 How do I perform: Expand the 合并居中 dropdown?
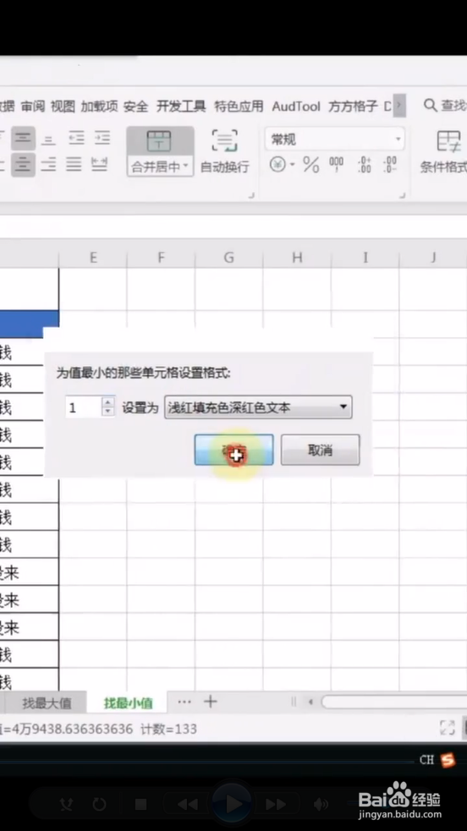point(186,167)
